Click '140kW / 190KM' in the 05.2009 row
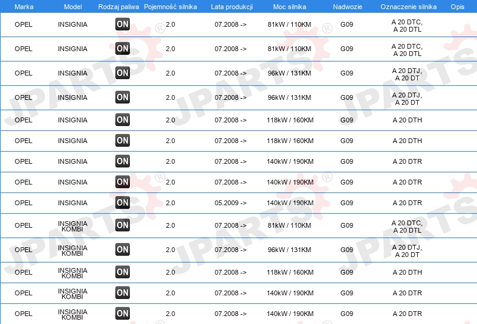477x324 pixels. [x=290, y=203]
